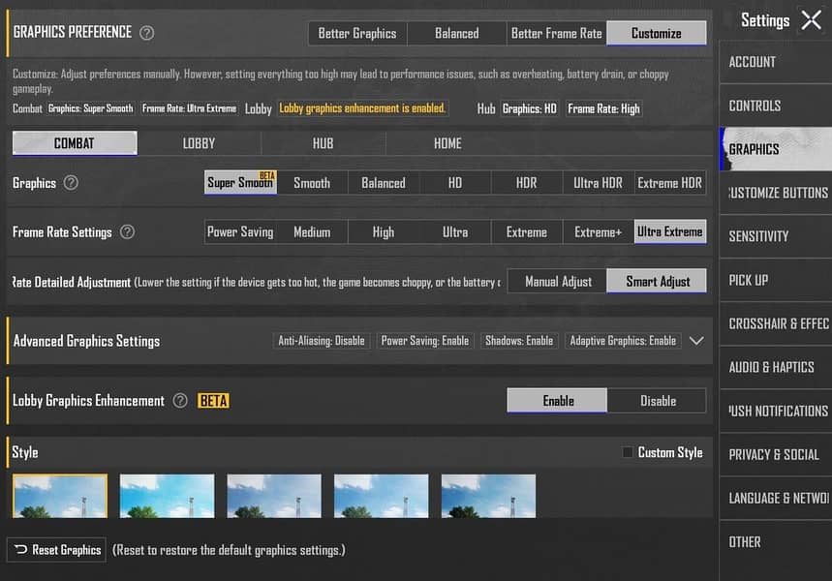Select HDR graphics quality
832x581 pixels.
pos(527,183)
